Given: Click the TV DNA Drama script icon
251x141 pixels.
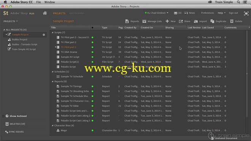Looking at the screenshot, I should click(58, 52).
